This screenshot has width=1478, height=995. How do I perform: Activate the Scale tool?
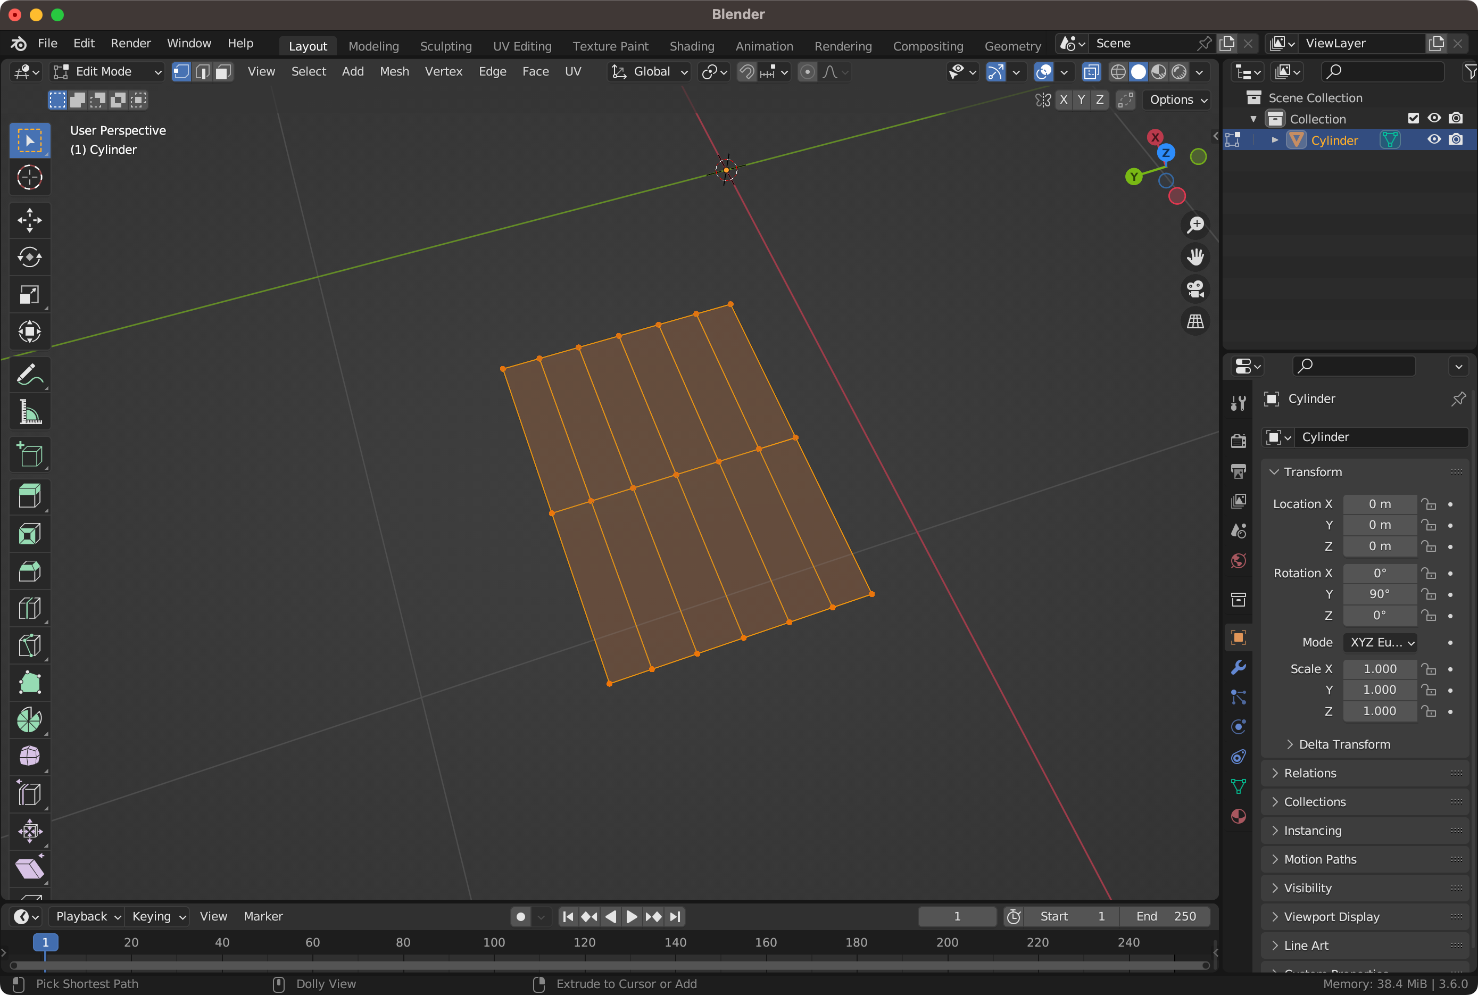[30, 294]
